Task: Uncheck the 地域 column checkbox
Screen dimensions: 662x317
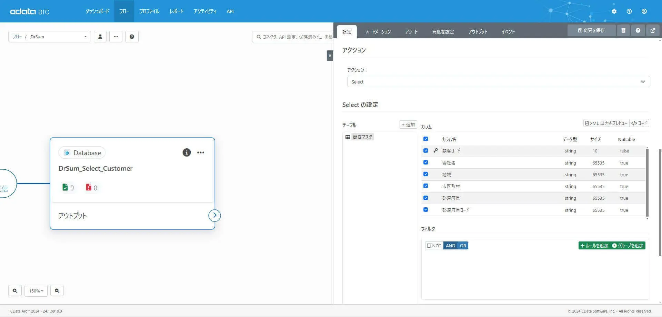Action: pos(425,174)
